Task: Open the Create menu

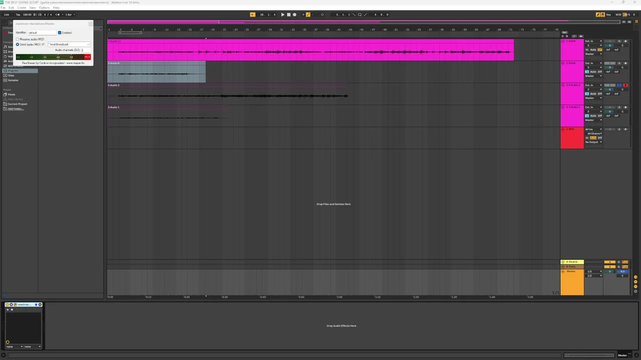Action: [22, 7]
